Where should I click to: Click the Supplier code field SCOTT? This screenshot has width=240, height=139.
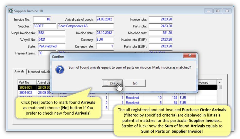point(44,26)
